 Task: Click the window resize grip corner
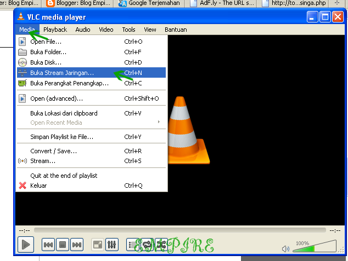(x=341, y=250)
